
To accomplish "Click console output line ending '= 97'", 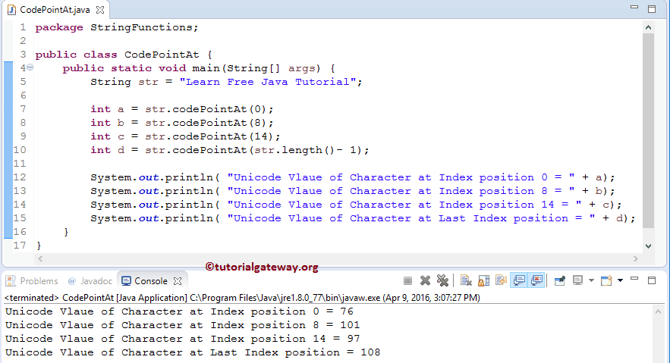I will click(182, 339).
